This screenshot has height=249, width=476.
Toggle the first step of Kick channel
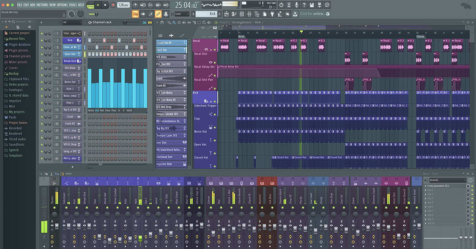pyautogui.click(x=90, y=40)
